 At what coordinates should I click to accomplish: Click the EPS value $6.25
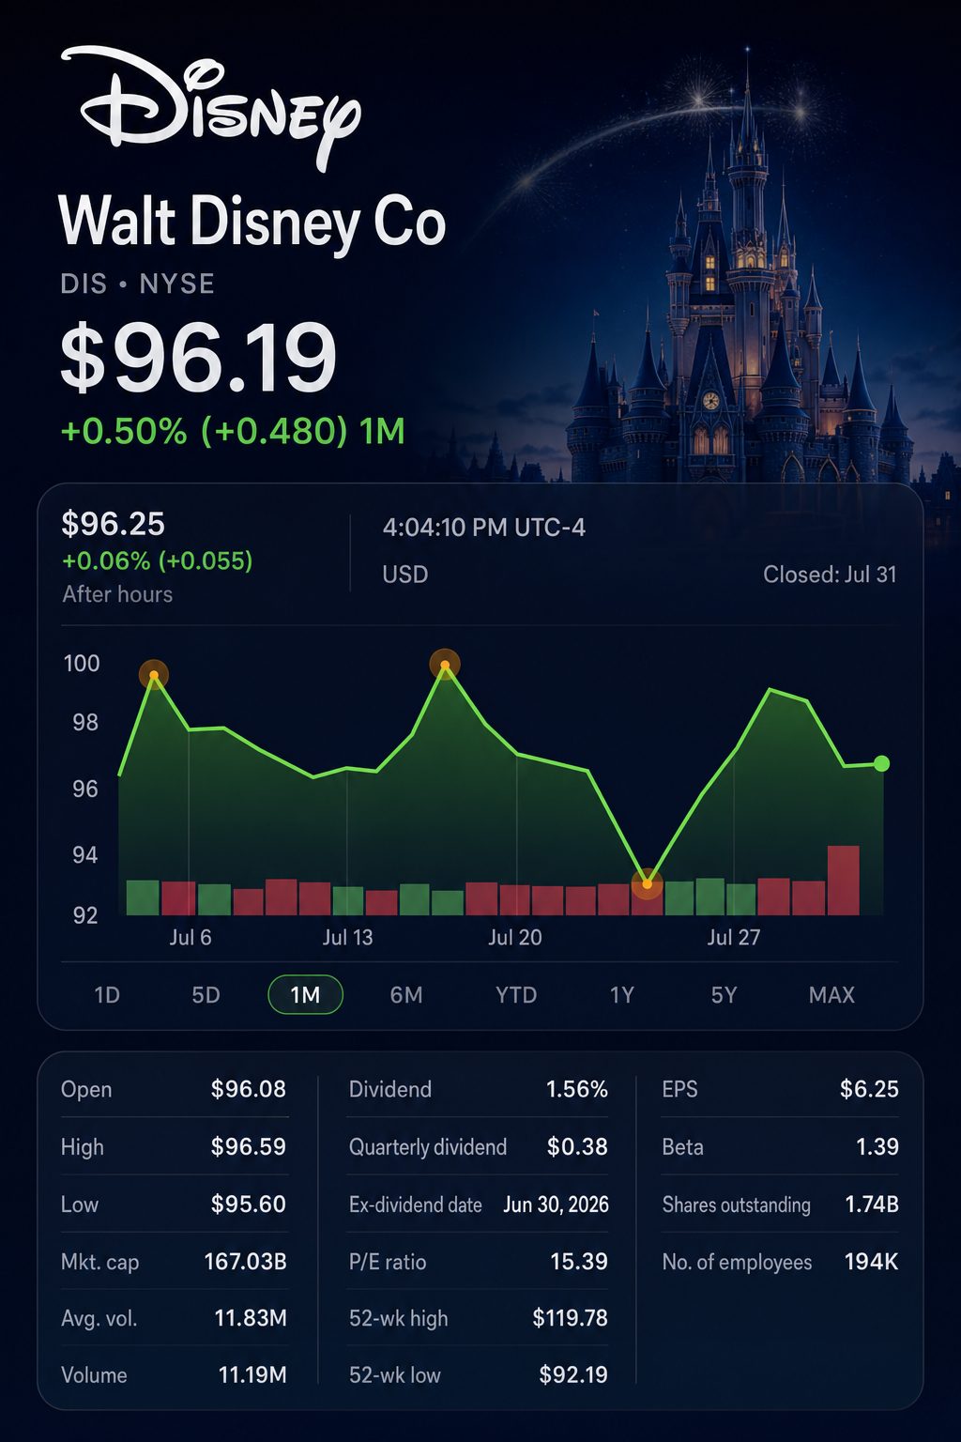869,1089
